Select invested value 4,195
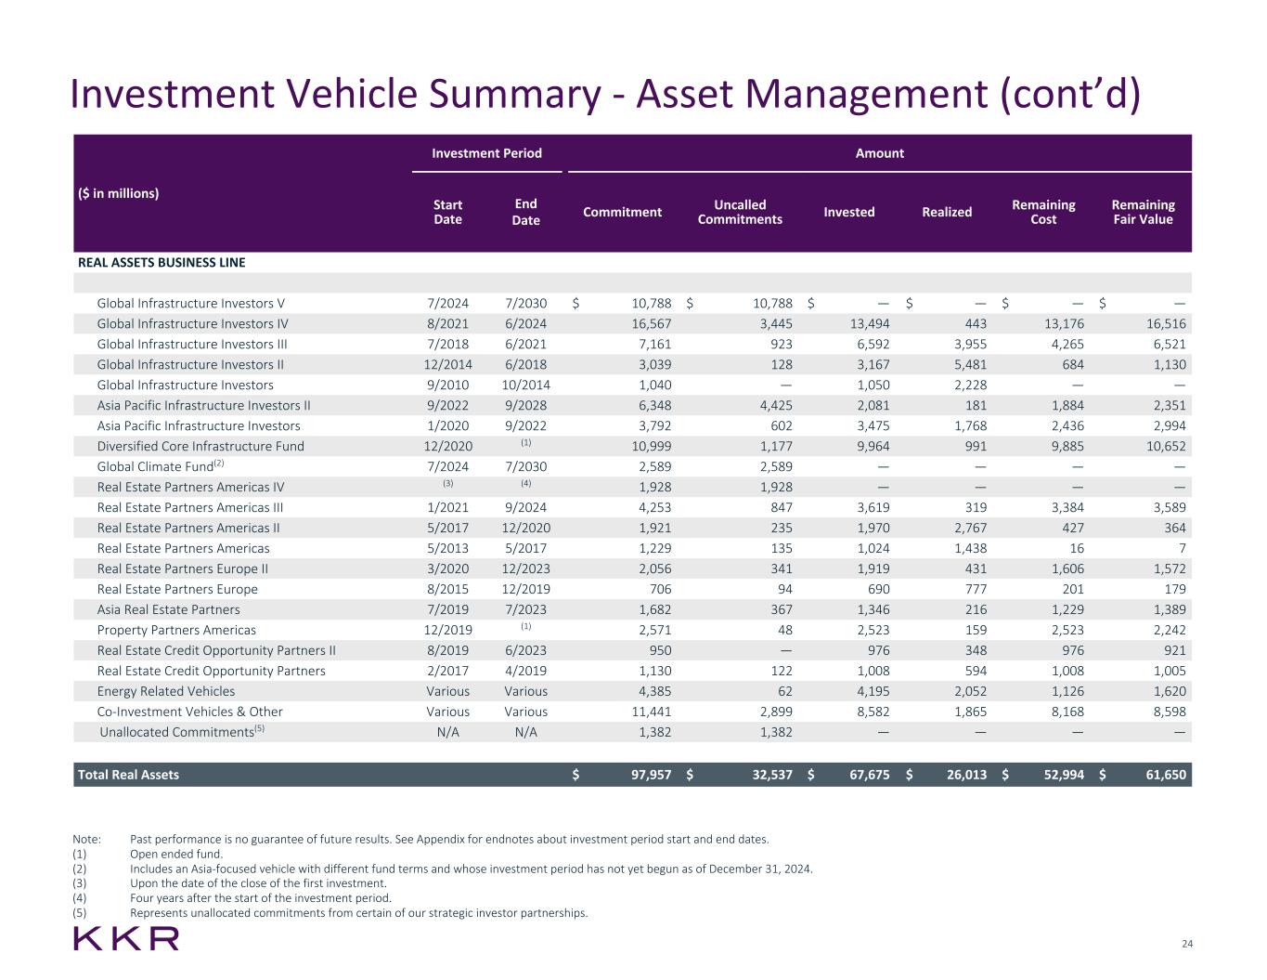Screen dimensions: 1267x980 pyautogui.click(x=873, y=691)
